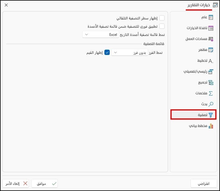Switch to the عام tab label
The width and height of the screenshot is (220, 191).
pyautogui.click(x=204, y=17)
